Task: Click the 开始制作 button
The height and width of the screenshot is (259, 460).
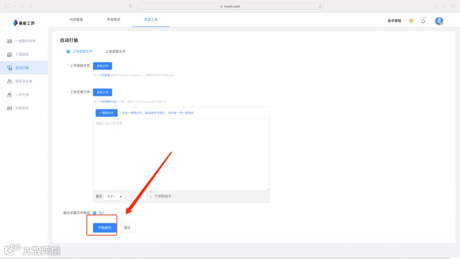Action: (x=104, y=228)
